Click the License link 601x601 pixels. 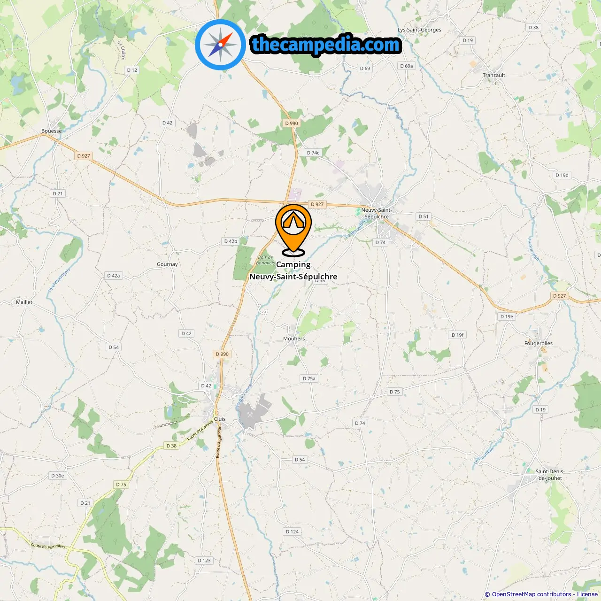click(587, 594)
